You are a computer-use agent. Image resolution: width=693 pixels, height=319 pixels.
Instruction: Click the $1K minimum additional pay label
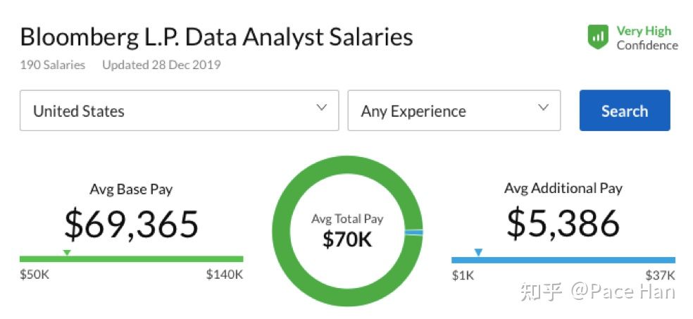click(x=463, y=276)
